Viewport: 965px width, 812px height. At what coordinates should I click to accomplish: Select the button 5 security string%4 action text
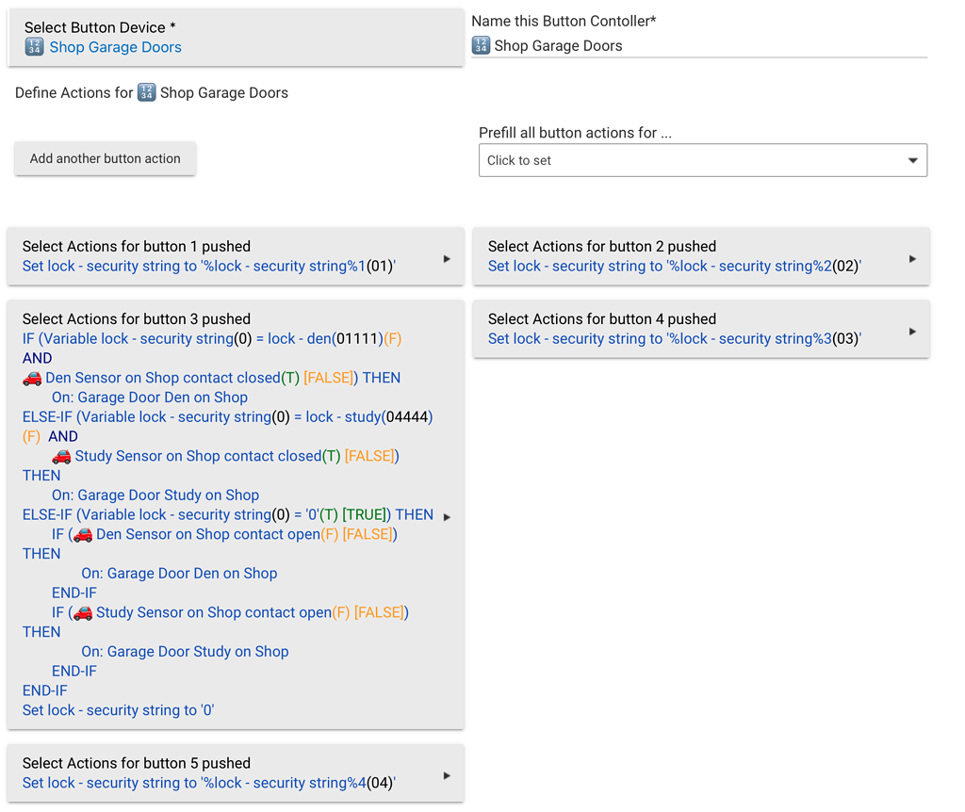(x=208, y=783)
